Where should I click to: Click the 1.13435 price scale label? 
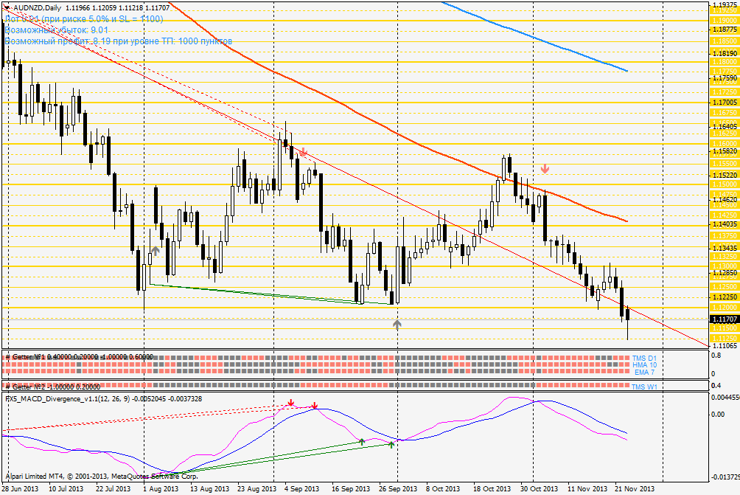725,249
